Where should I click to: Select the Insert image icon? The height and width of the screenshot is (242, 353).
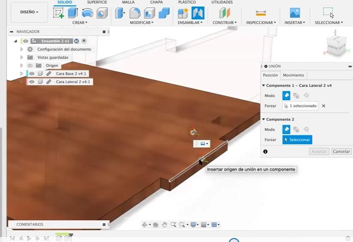(294, 13)
